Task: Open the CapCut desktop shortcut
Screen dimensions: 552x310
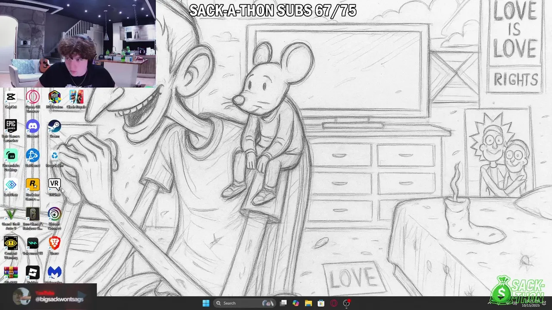Action: click(x=11, y=100)
